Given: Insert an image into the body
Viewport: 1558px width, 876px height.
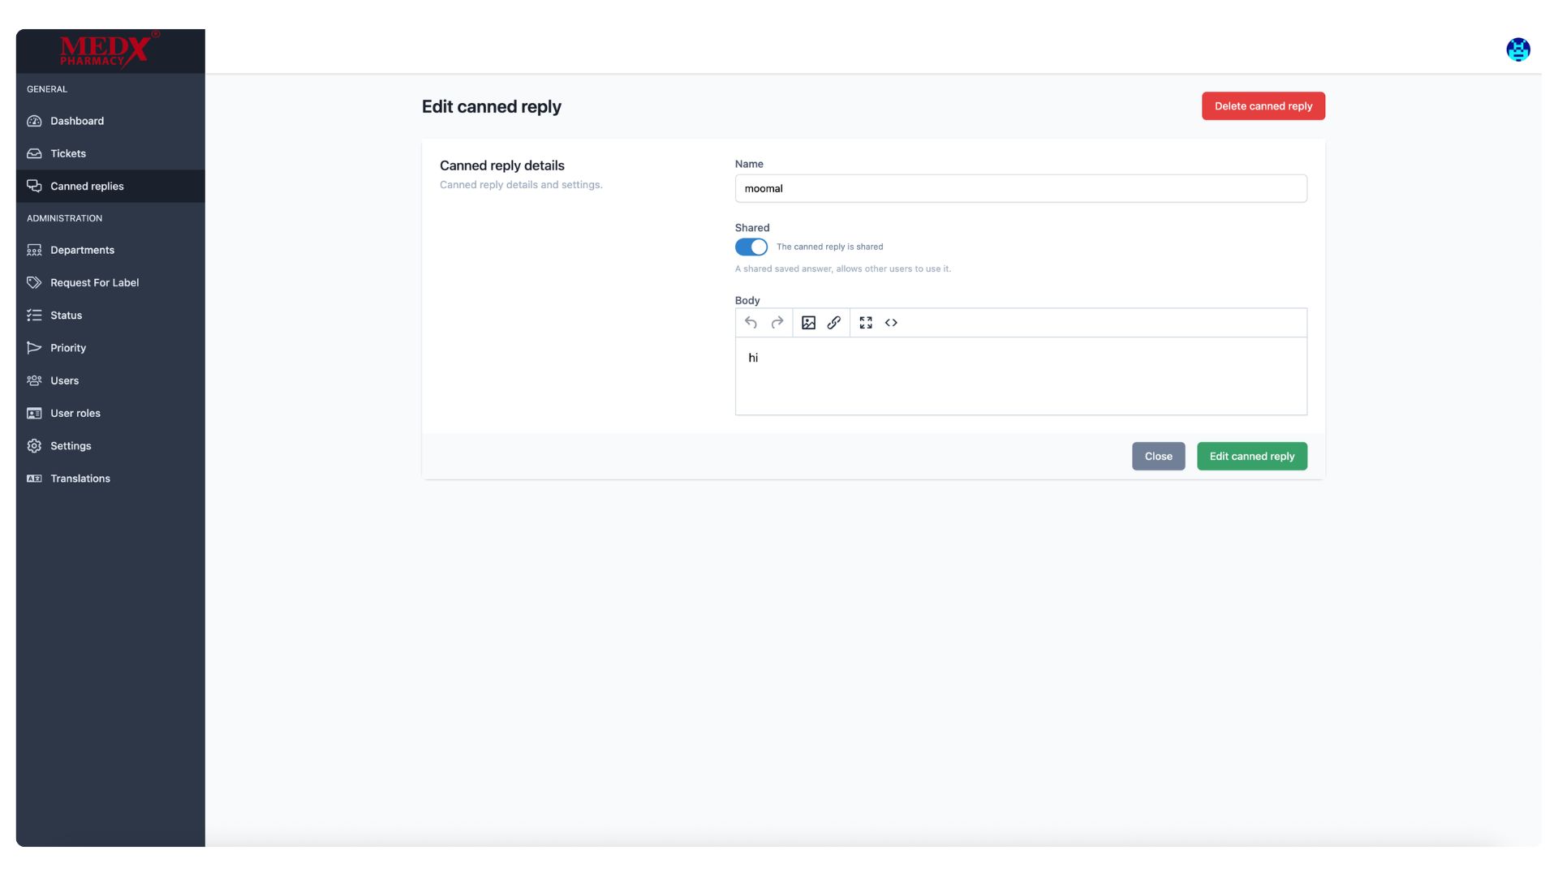Looking at the screenshot, I should pos(808,323).
